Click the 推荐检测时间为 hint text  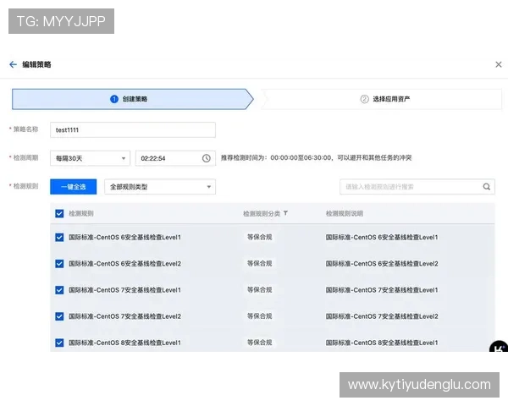pos(316,157)
